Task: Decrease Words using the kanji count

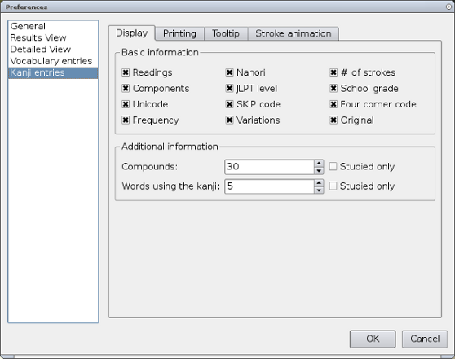Action: coord(319,190)
